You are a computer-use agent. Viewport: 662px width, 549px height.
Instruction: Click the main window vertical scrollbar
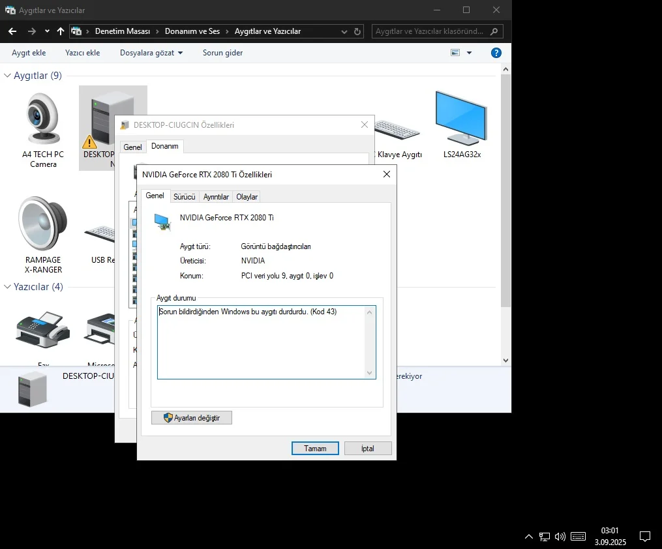pos(505,190)
